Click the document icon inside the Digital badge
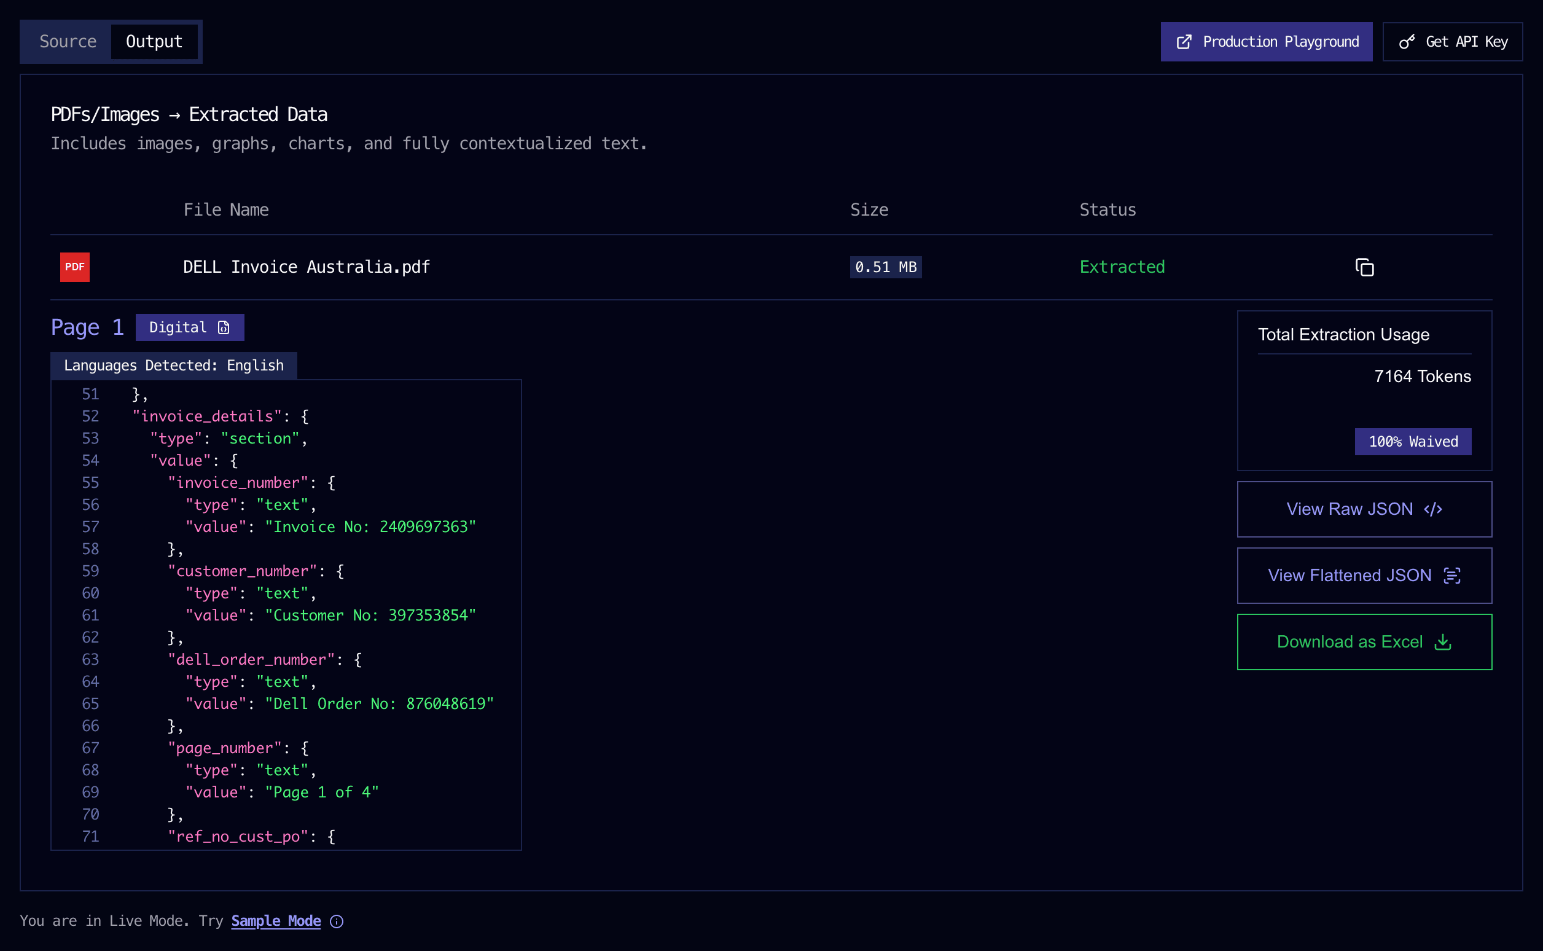The height and width of the screenshot is (951, 1543). (224, 327)
